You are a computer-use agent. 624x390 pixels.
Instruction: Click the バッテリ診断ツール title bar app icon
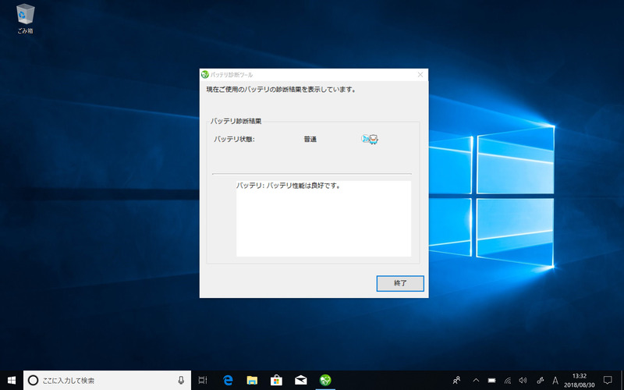click(205, 75)
